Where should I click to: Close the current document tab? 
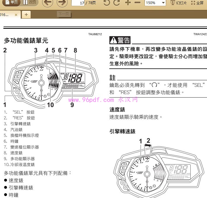[16, 14]
